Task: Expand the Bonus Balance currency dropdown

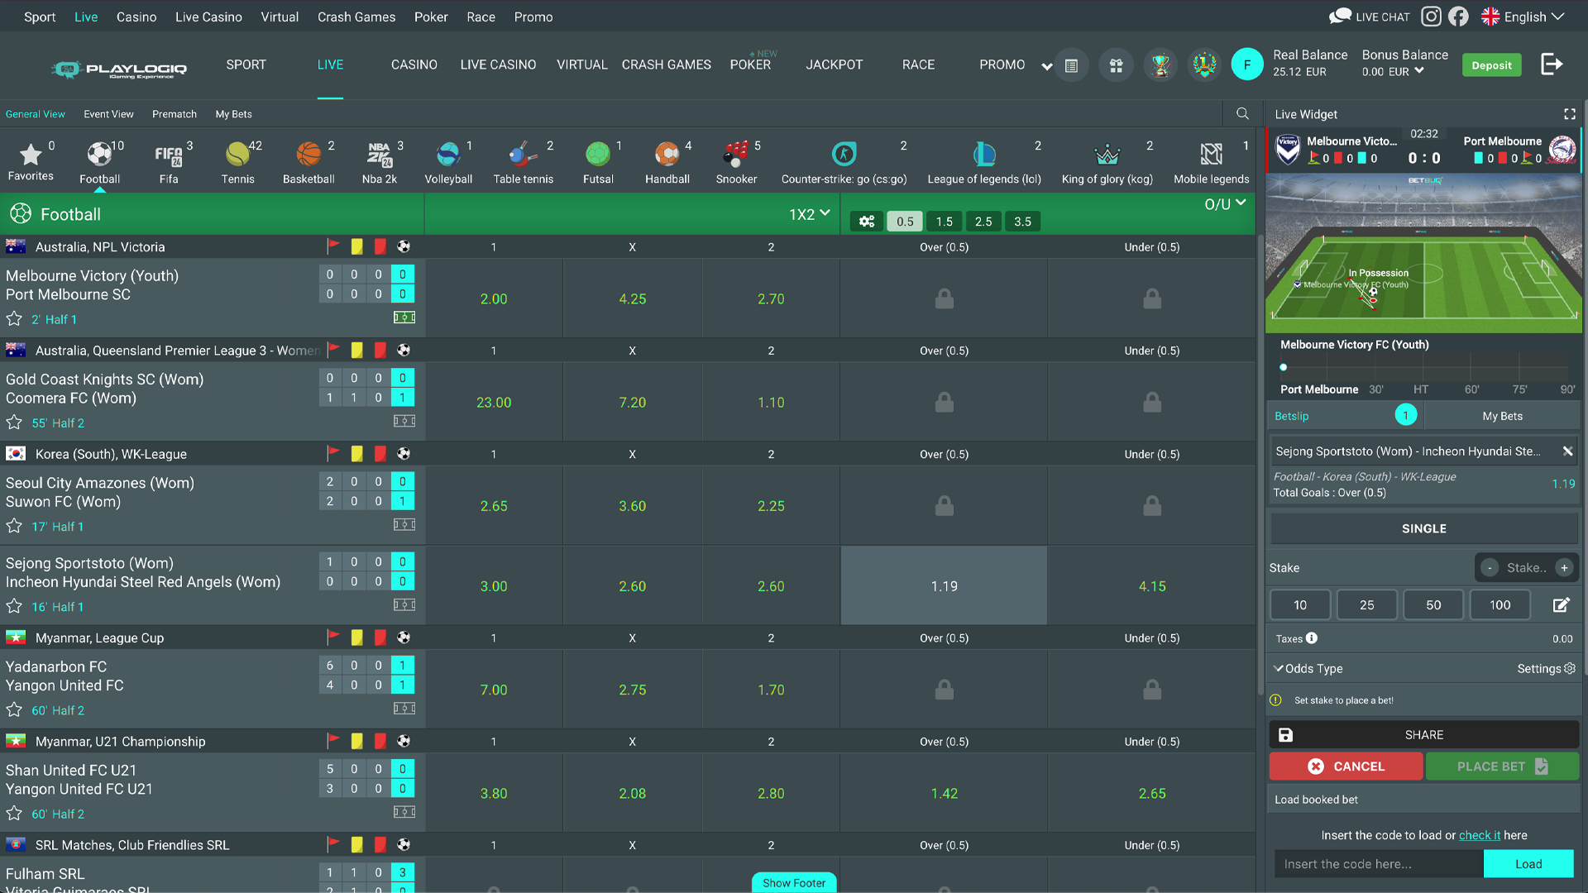Action: (x=1419, y=72)
